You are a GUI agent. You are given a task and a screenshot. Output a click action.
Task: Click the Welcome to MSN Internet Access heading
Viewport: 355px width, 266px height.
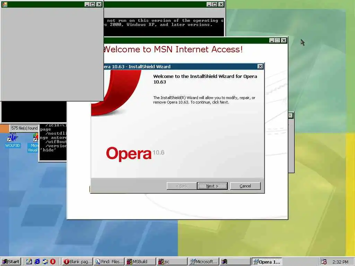click(173, 49)
